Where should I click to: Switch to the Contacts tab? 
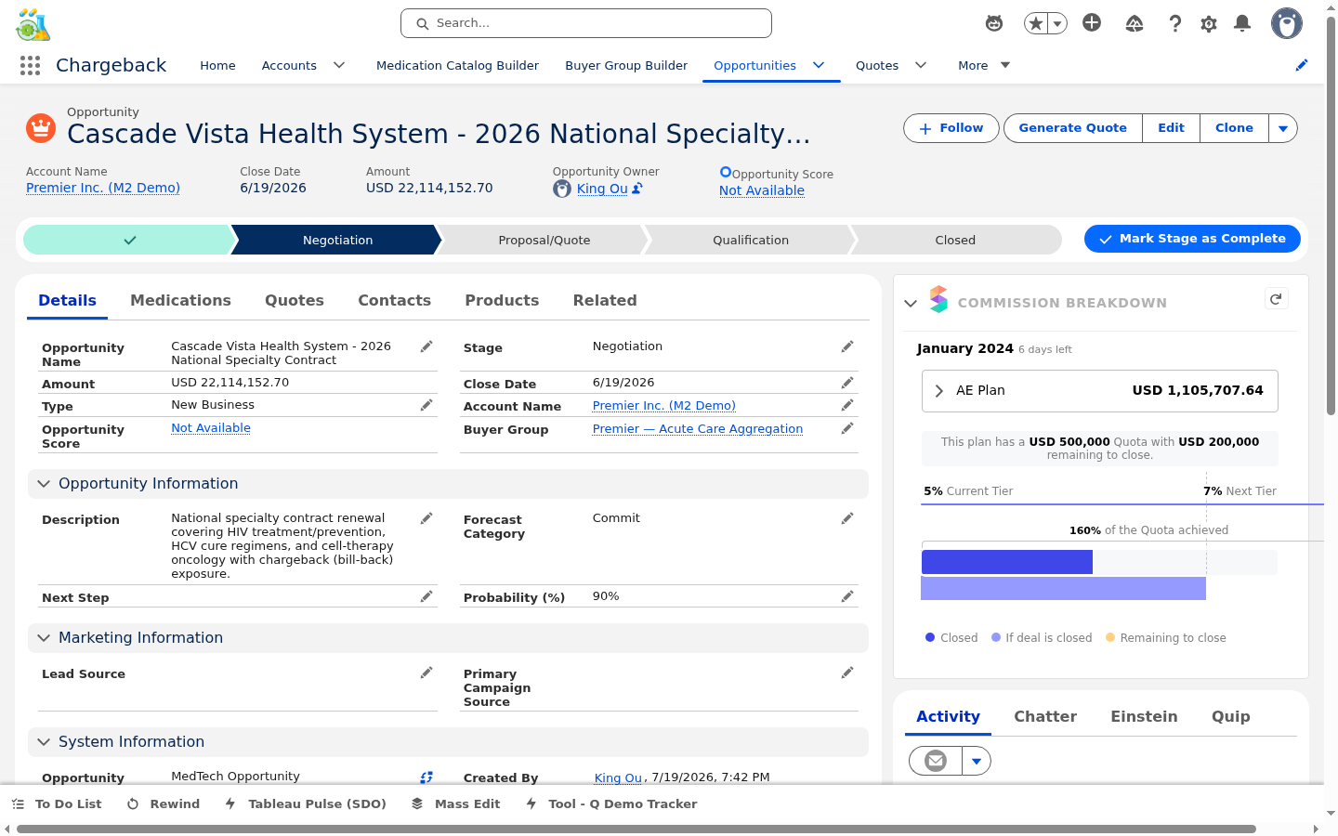[395, 300]
